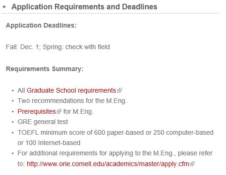This screenshot has width=226, height=175.
Task: Click the word 'All' before Graduate School
Action: [x=21, y=90]
